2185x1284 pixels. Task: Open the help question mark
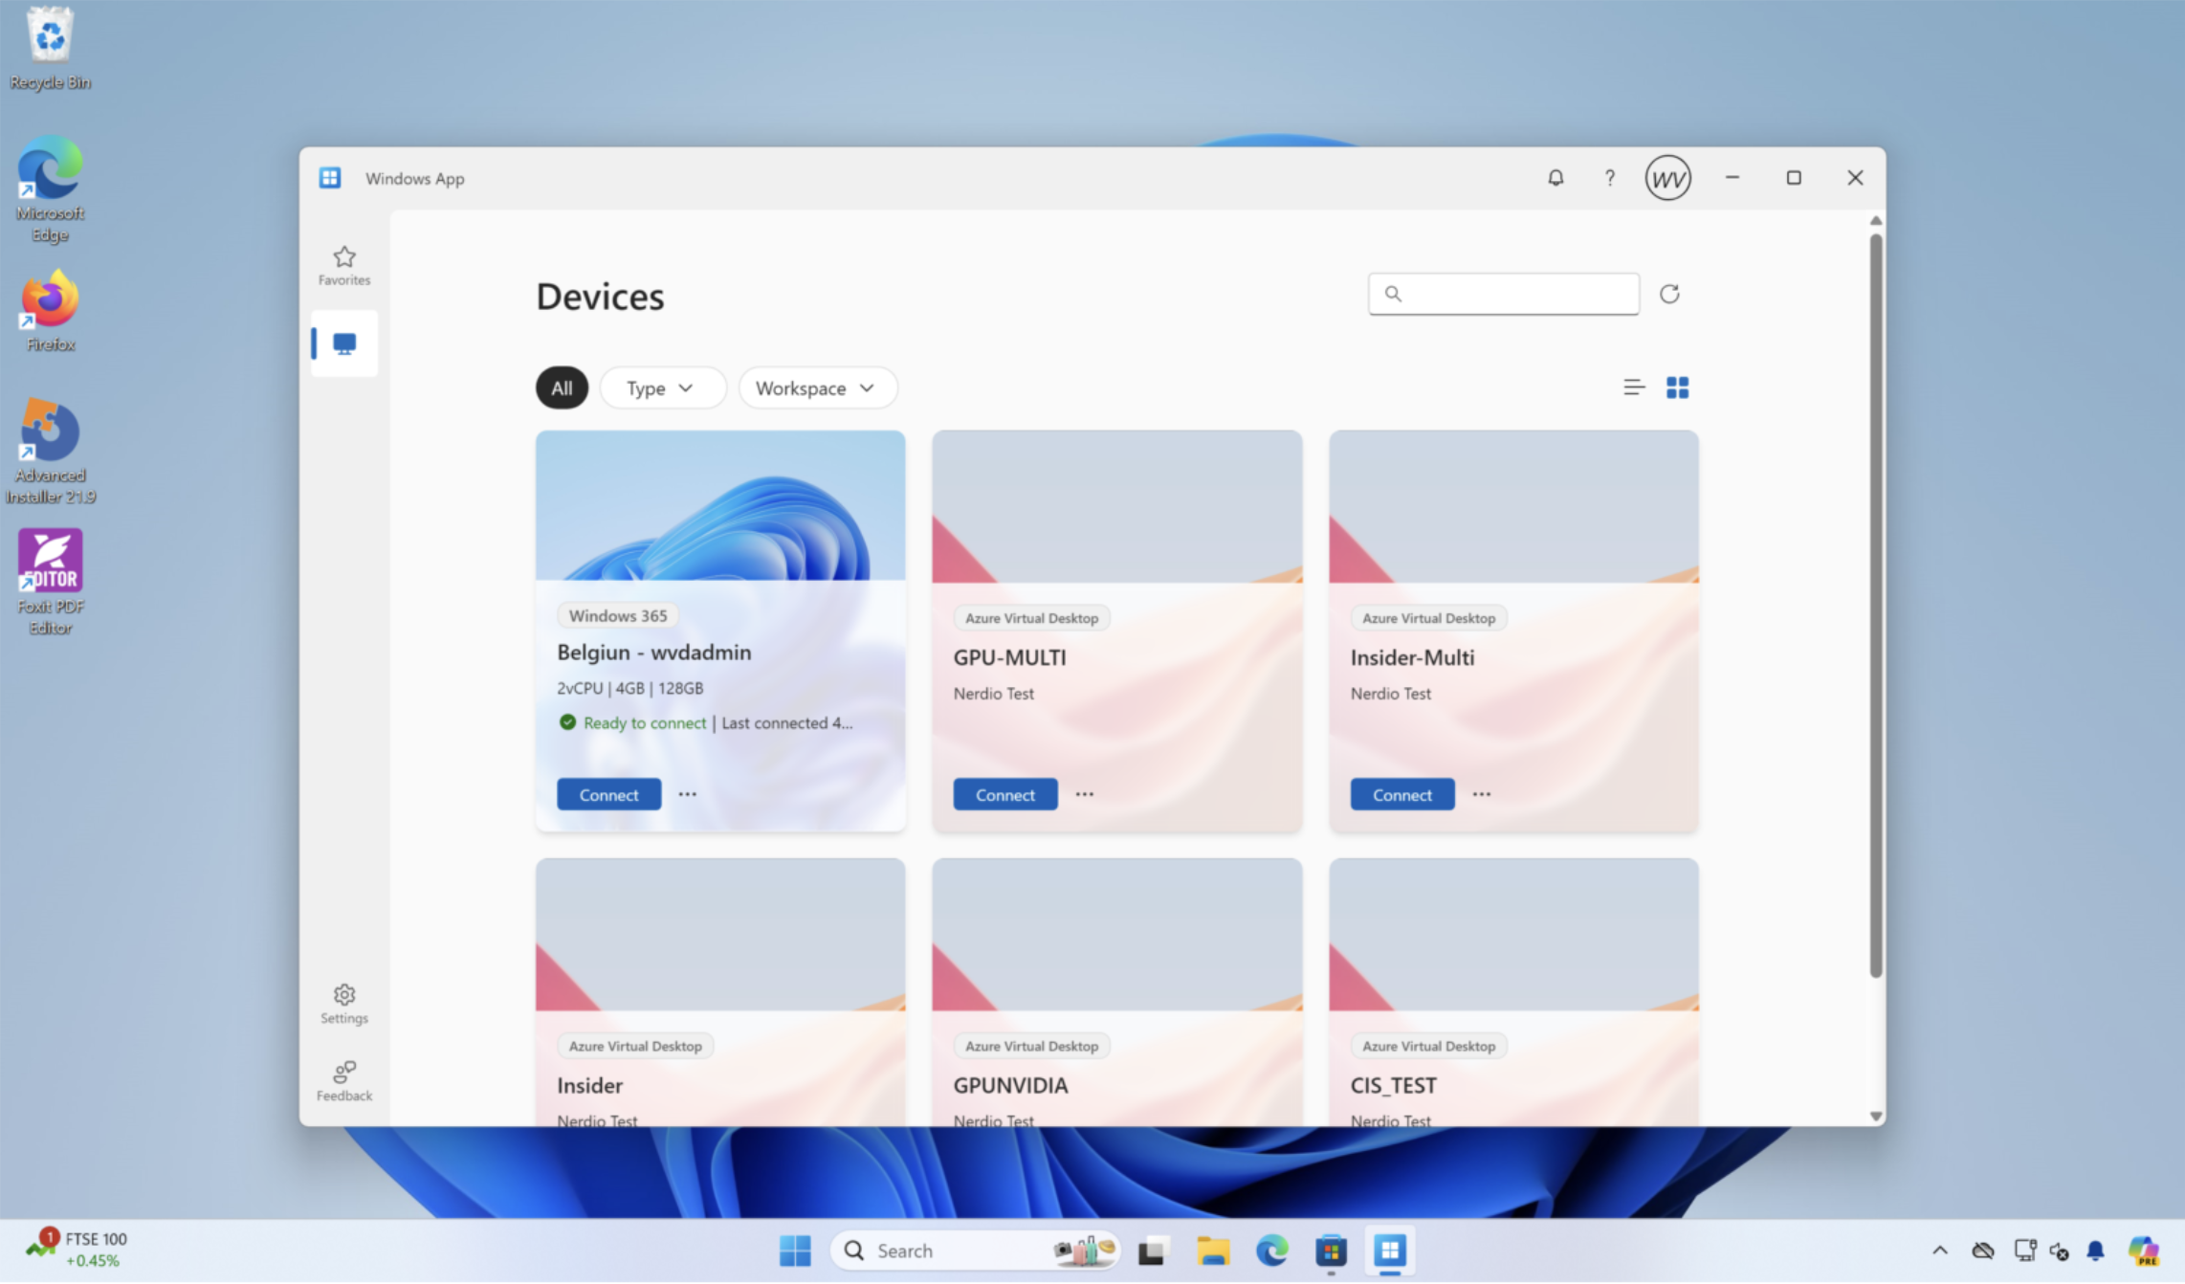(1610, 178)
